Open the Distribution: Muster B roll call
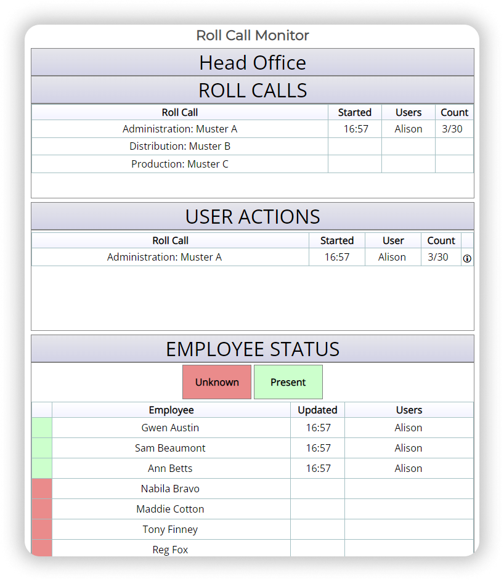The height and width of the screenshot is (581, 504). 179,146
